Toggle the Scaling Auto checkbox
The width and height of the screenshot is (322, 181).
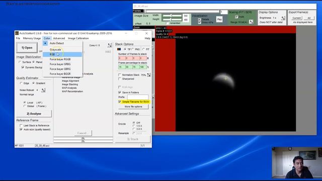[236, 17]
